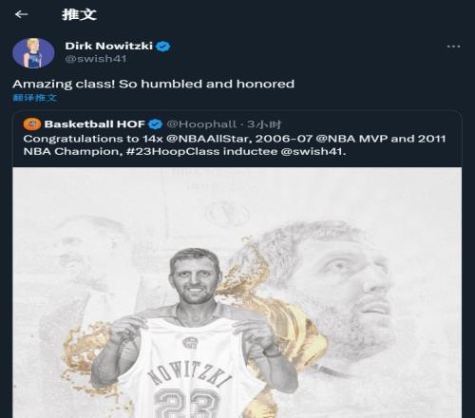This screenshot has width=475, height=418.
Task: Click the 3小时 timestamp on the quoted tweet
Action: [264, 124]
